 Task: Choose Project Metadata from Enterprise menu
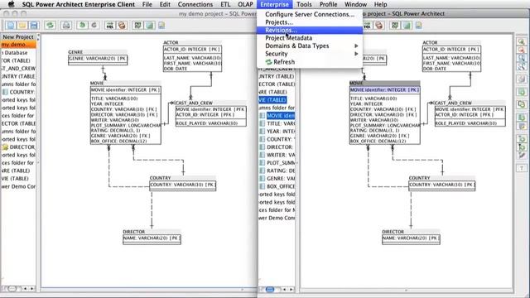coord(310,38)
